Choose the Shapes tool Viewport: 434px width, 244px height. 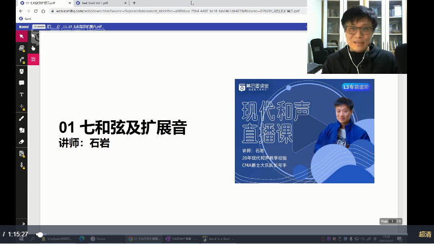(x=21, y=130)
